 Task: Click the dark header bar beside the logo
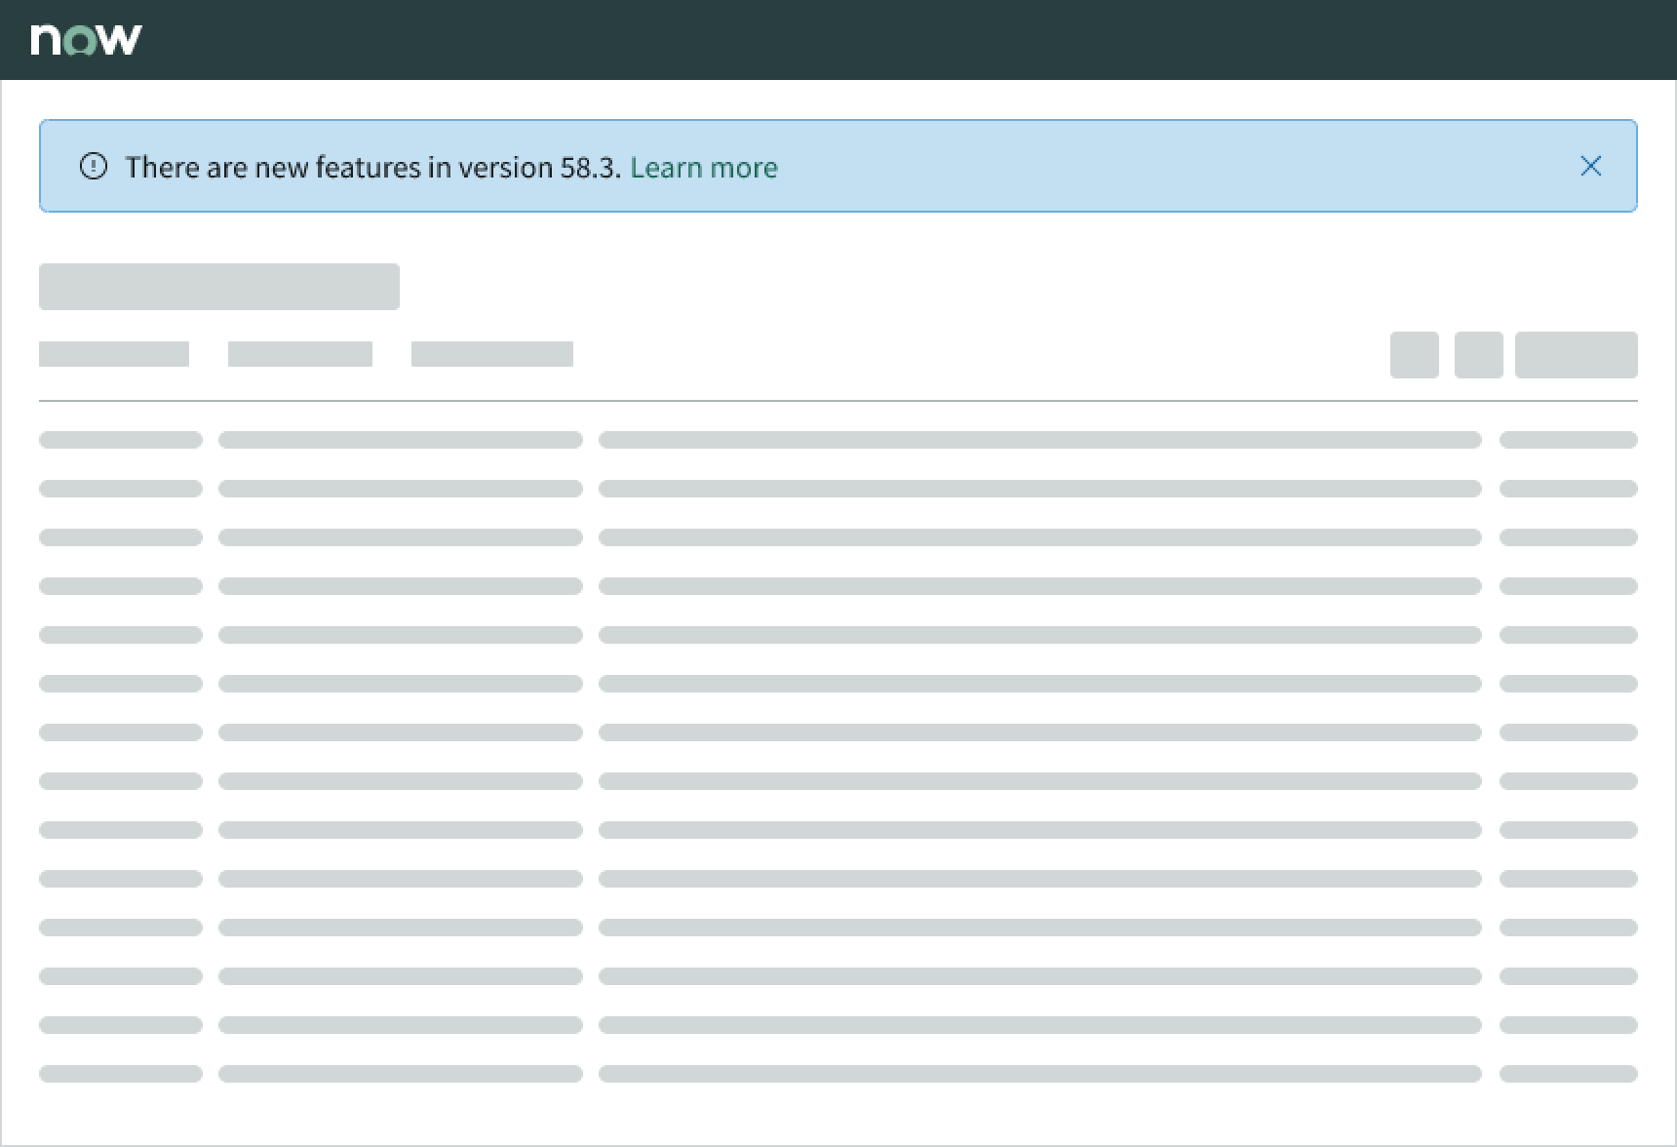point(877,39)
